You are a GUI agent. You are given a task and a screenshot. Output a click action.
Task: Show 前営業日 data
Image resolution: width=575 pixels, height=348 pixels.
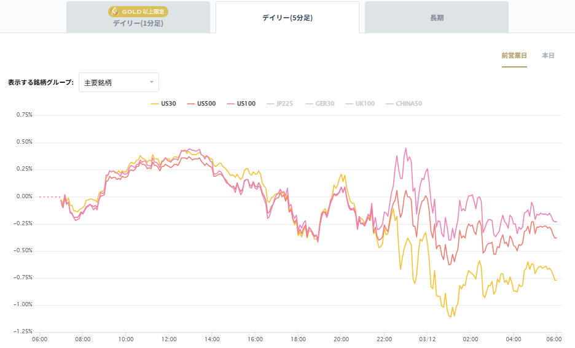pyautogui.click(x=514, y=56)
